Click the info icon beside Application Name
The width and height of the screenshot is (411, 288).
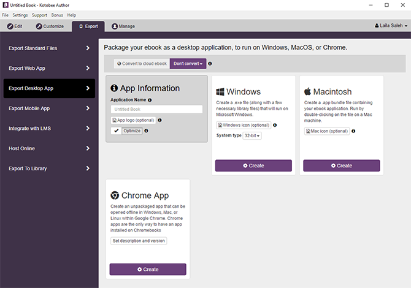(x=150, y=100)
